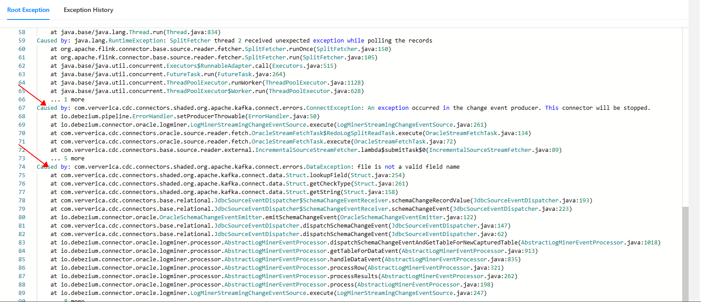Click 'ThreadPoolExecutor.java:1128' on line 64
Viewport: 701px width, 302px height.
pyautogui.click(x=313, y=82)
